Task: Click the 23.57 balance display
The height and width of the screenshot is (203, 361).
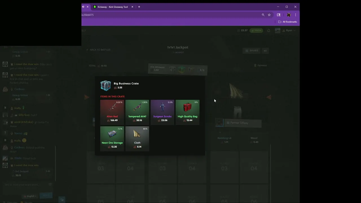Action: tap(243, 30)
